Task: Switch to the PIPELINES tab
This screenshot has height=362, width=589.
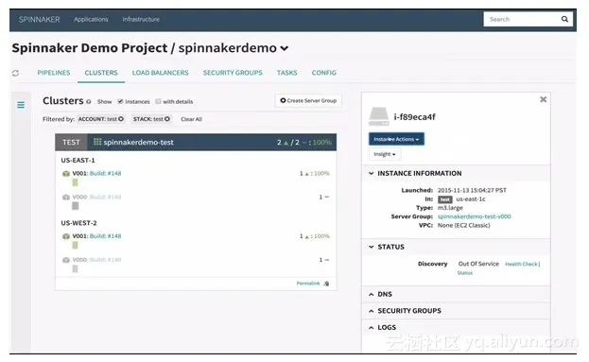Action: (x=54, y=73)
